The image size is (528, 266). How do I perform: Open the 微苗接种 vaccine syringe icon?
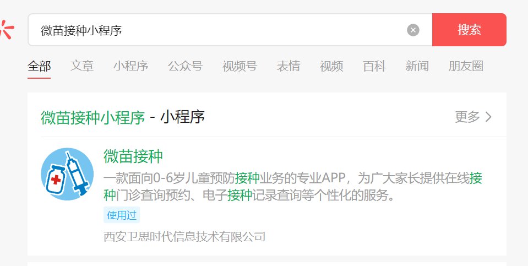click(67, 174)
